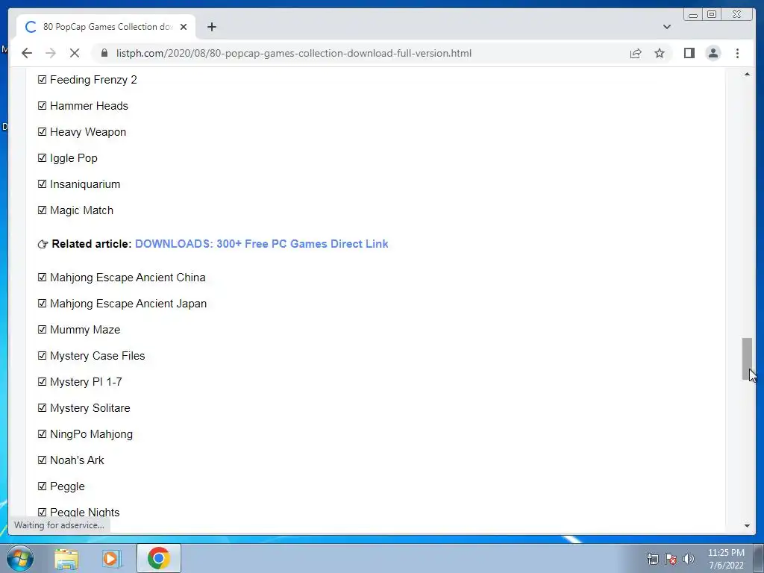Click the page scrollbar thumb
764x573 pixels.
coord(747,359)
